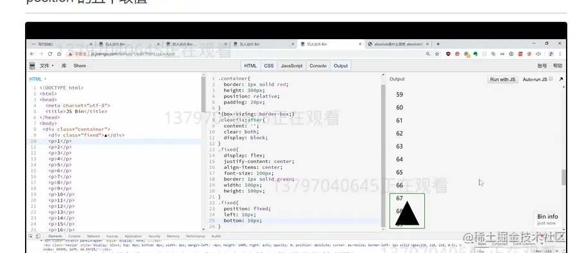575x253 pixels.
Task: Open the DevTools Application tab
Action: coord(133,236)
